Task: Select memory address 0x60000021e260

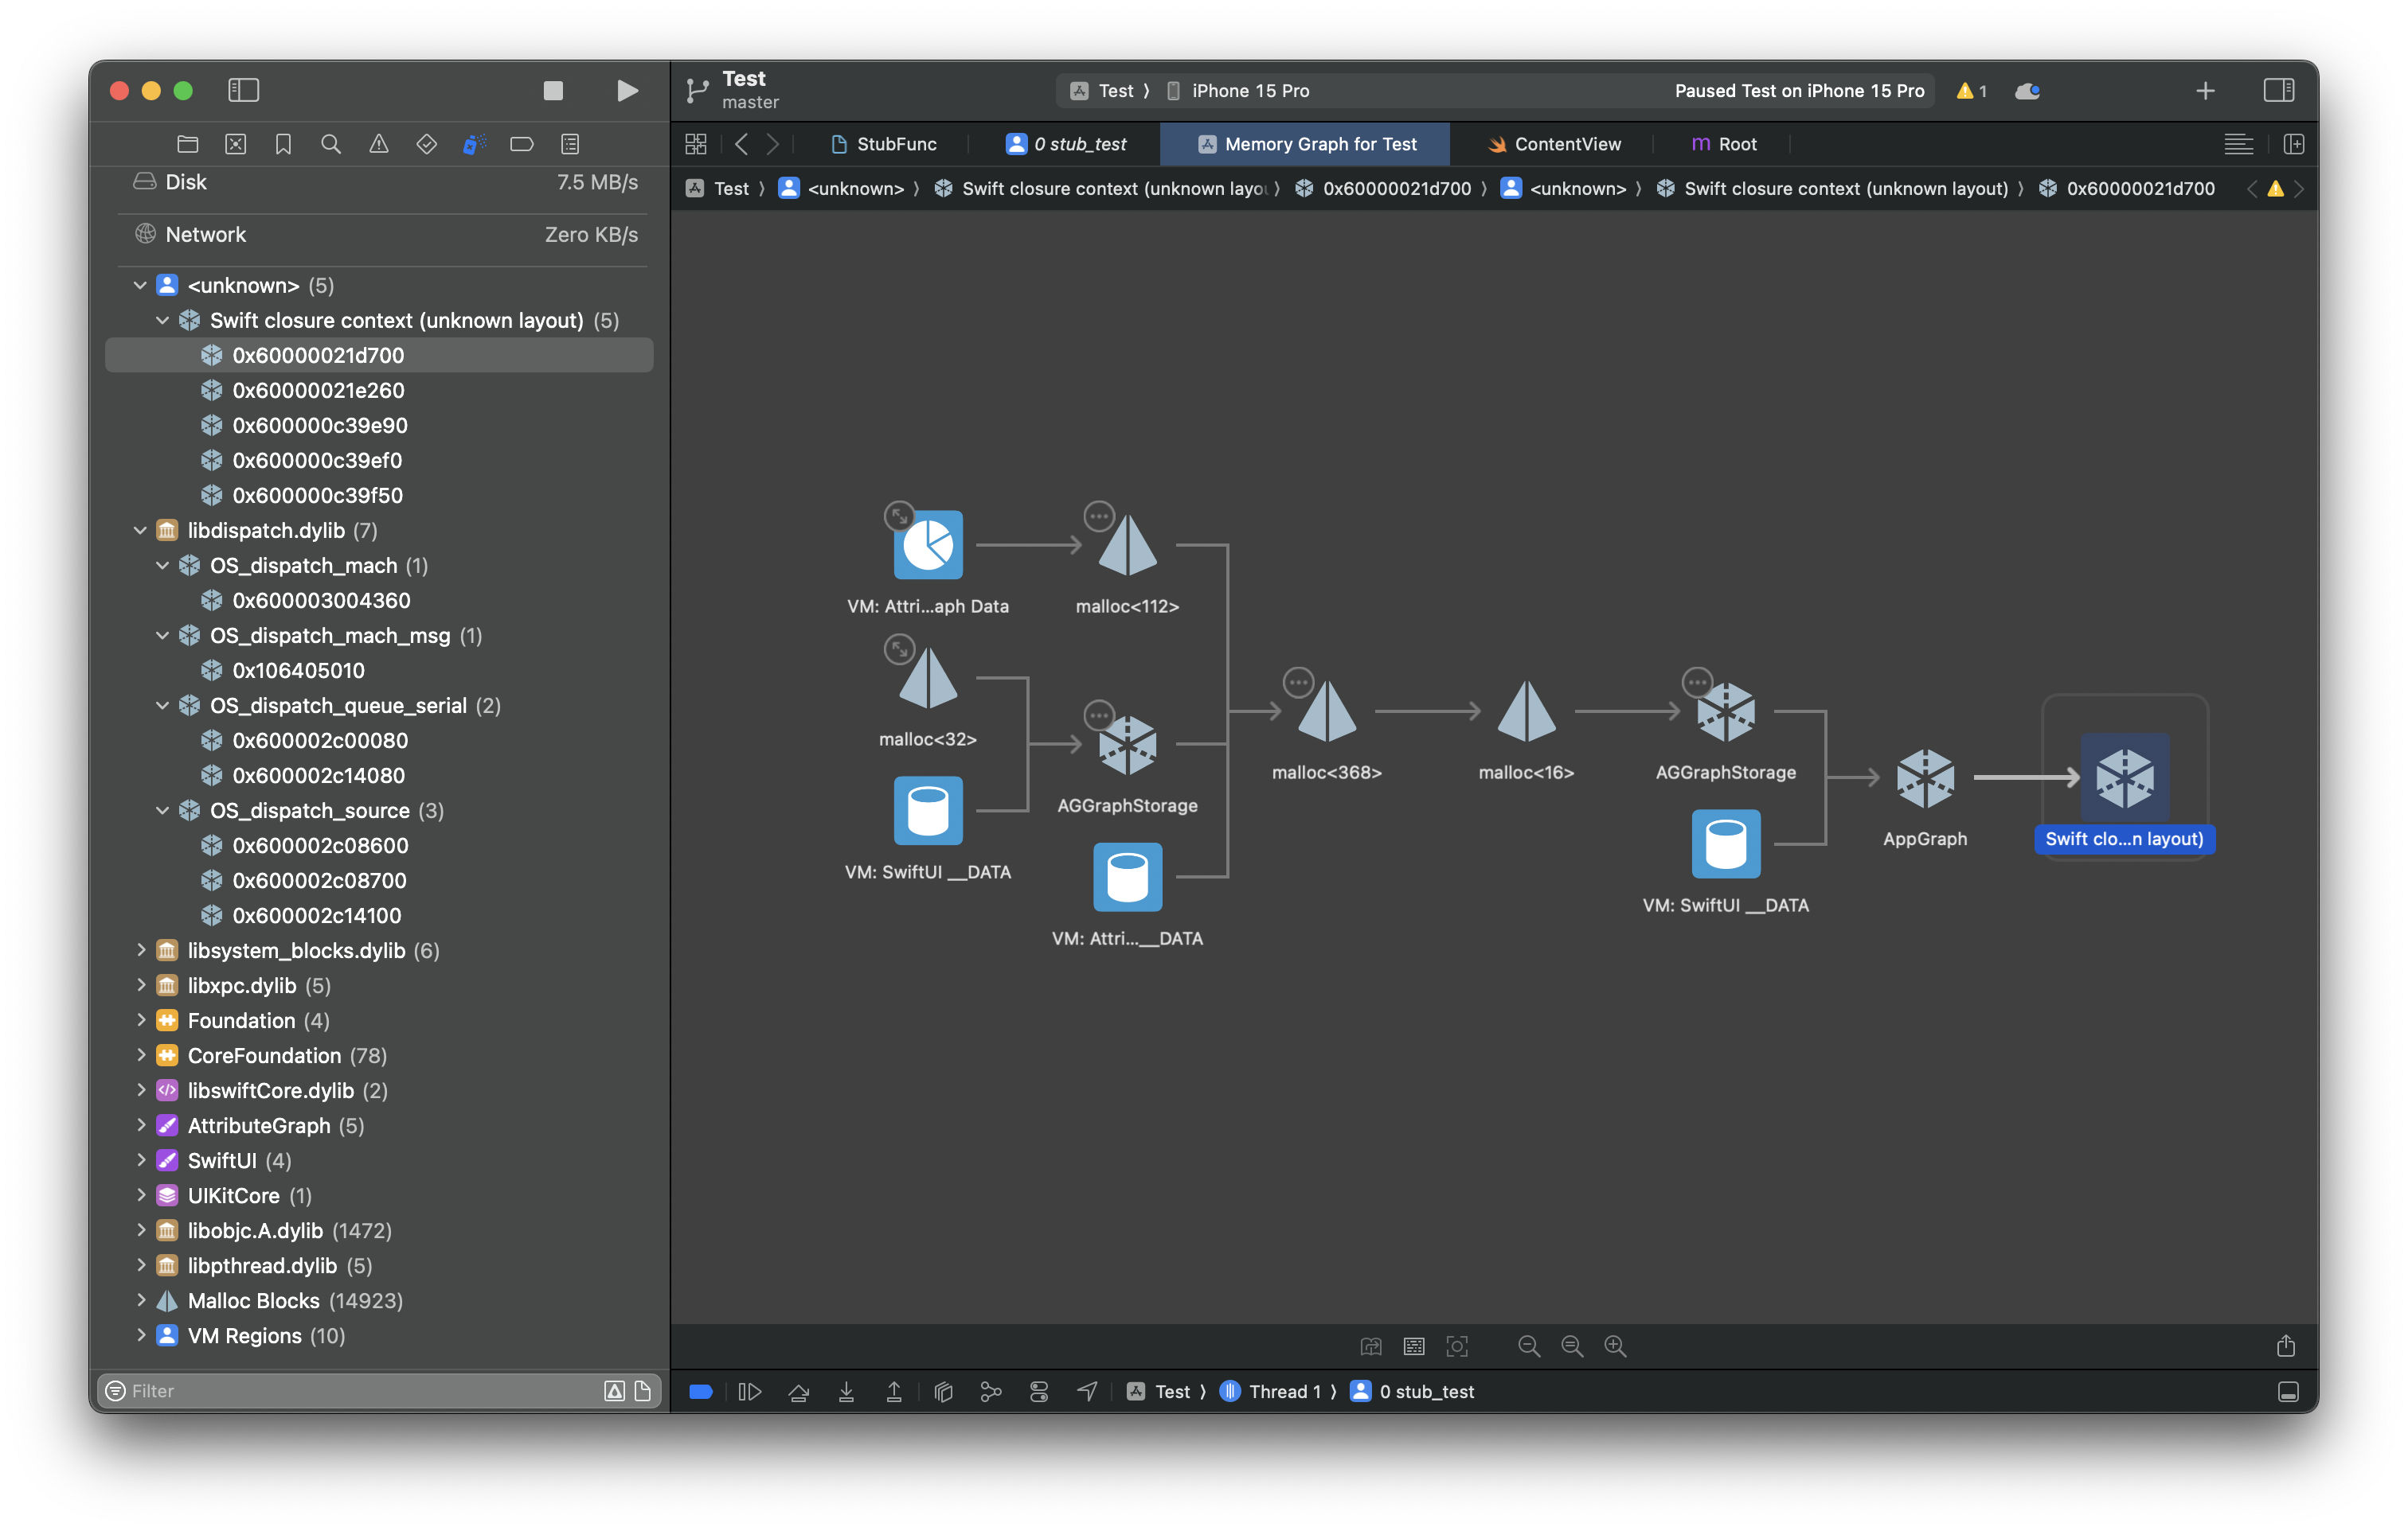Action: tap(380, 391)
